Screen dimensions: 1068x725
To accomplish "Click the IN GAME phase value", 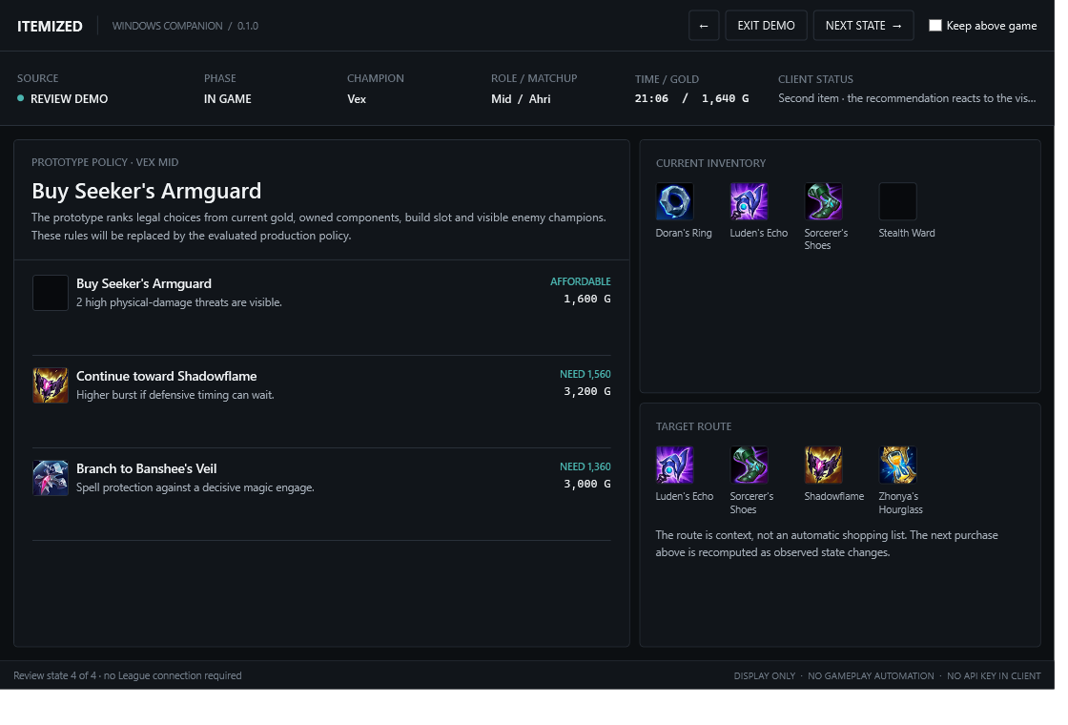I will click(230, 99).
